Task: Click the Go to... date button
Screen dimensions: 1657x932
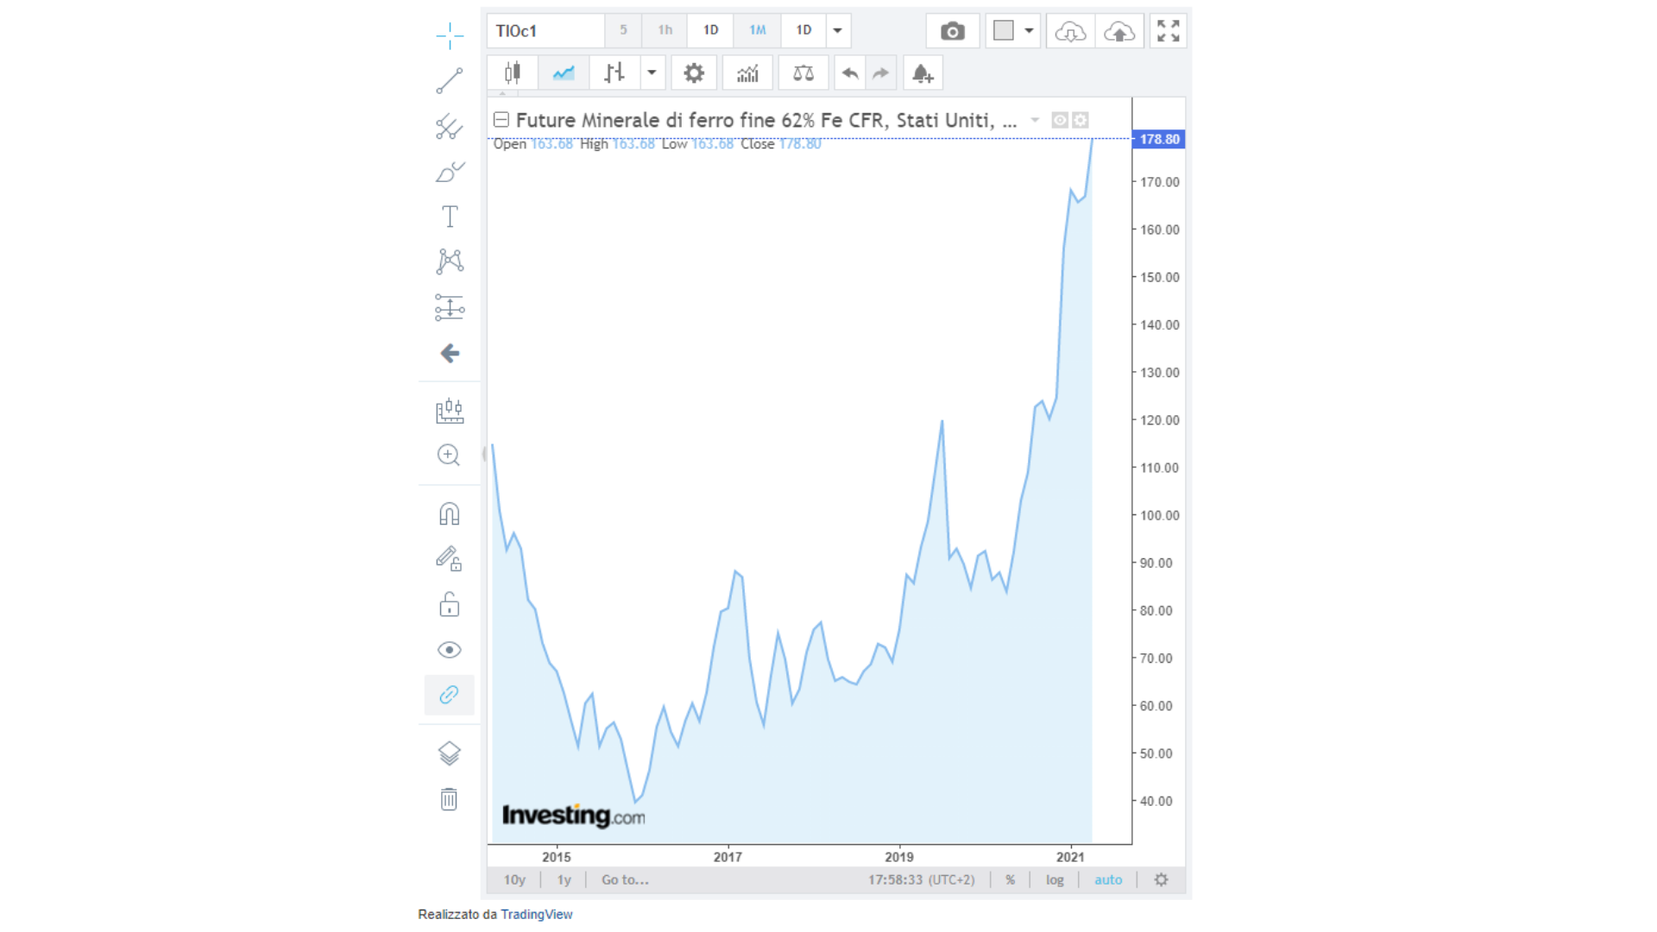Action: [625, 879]
